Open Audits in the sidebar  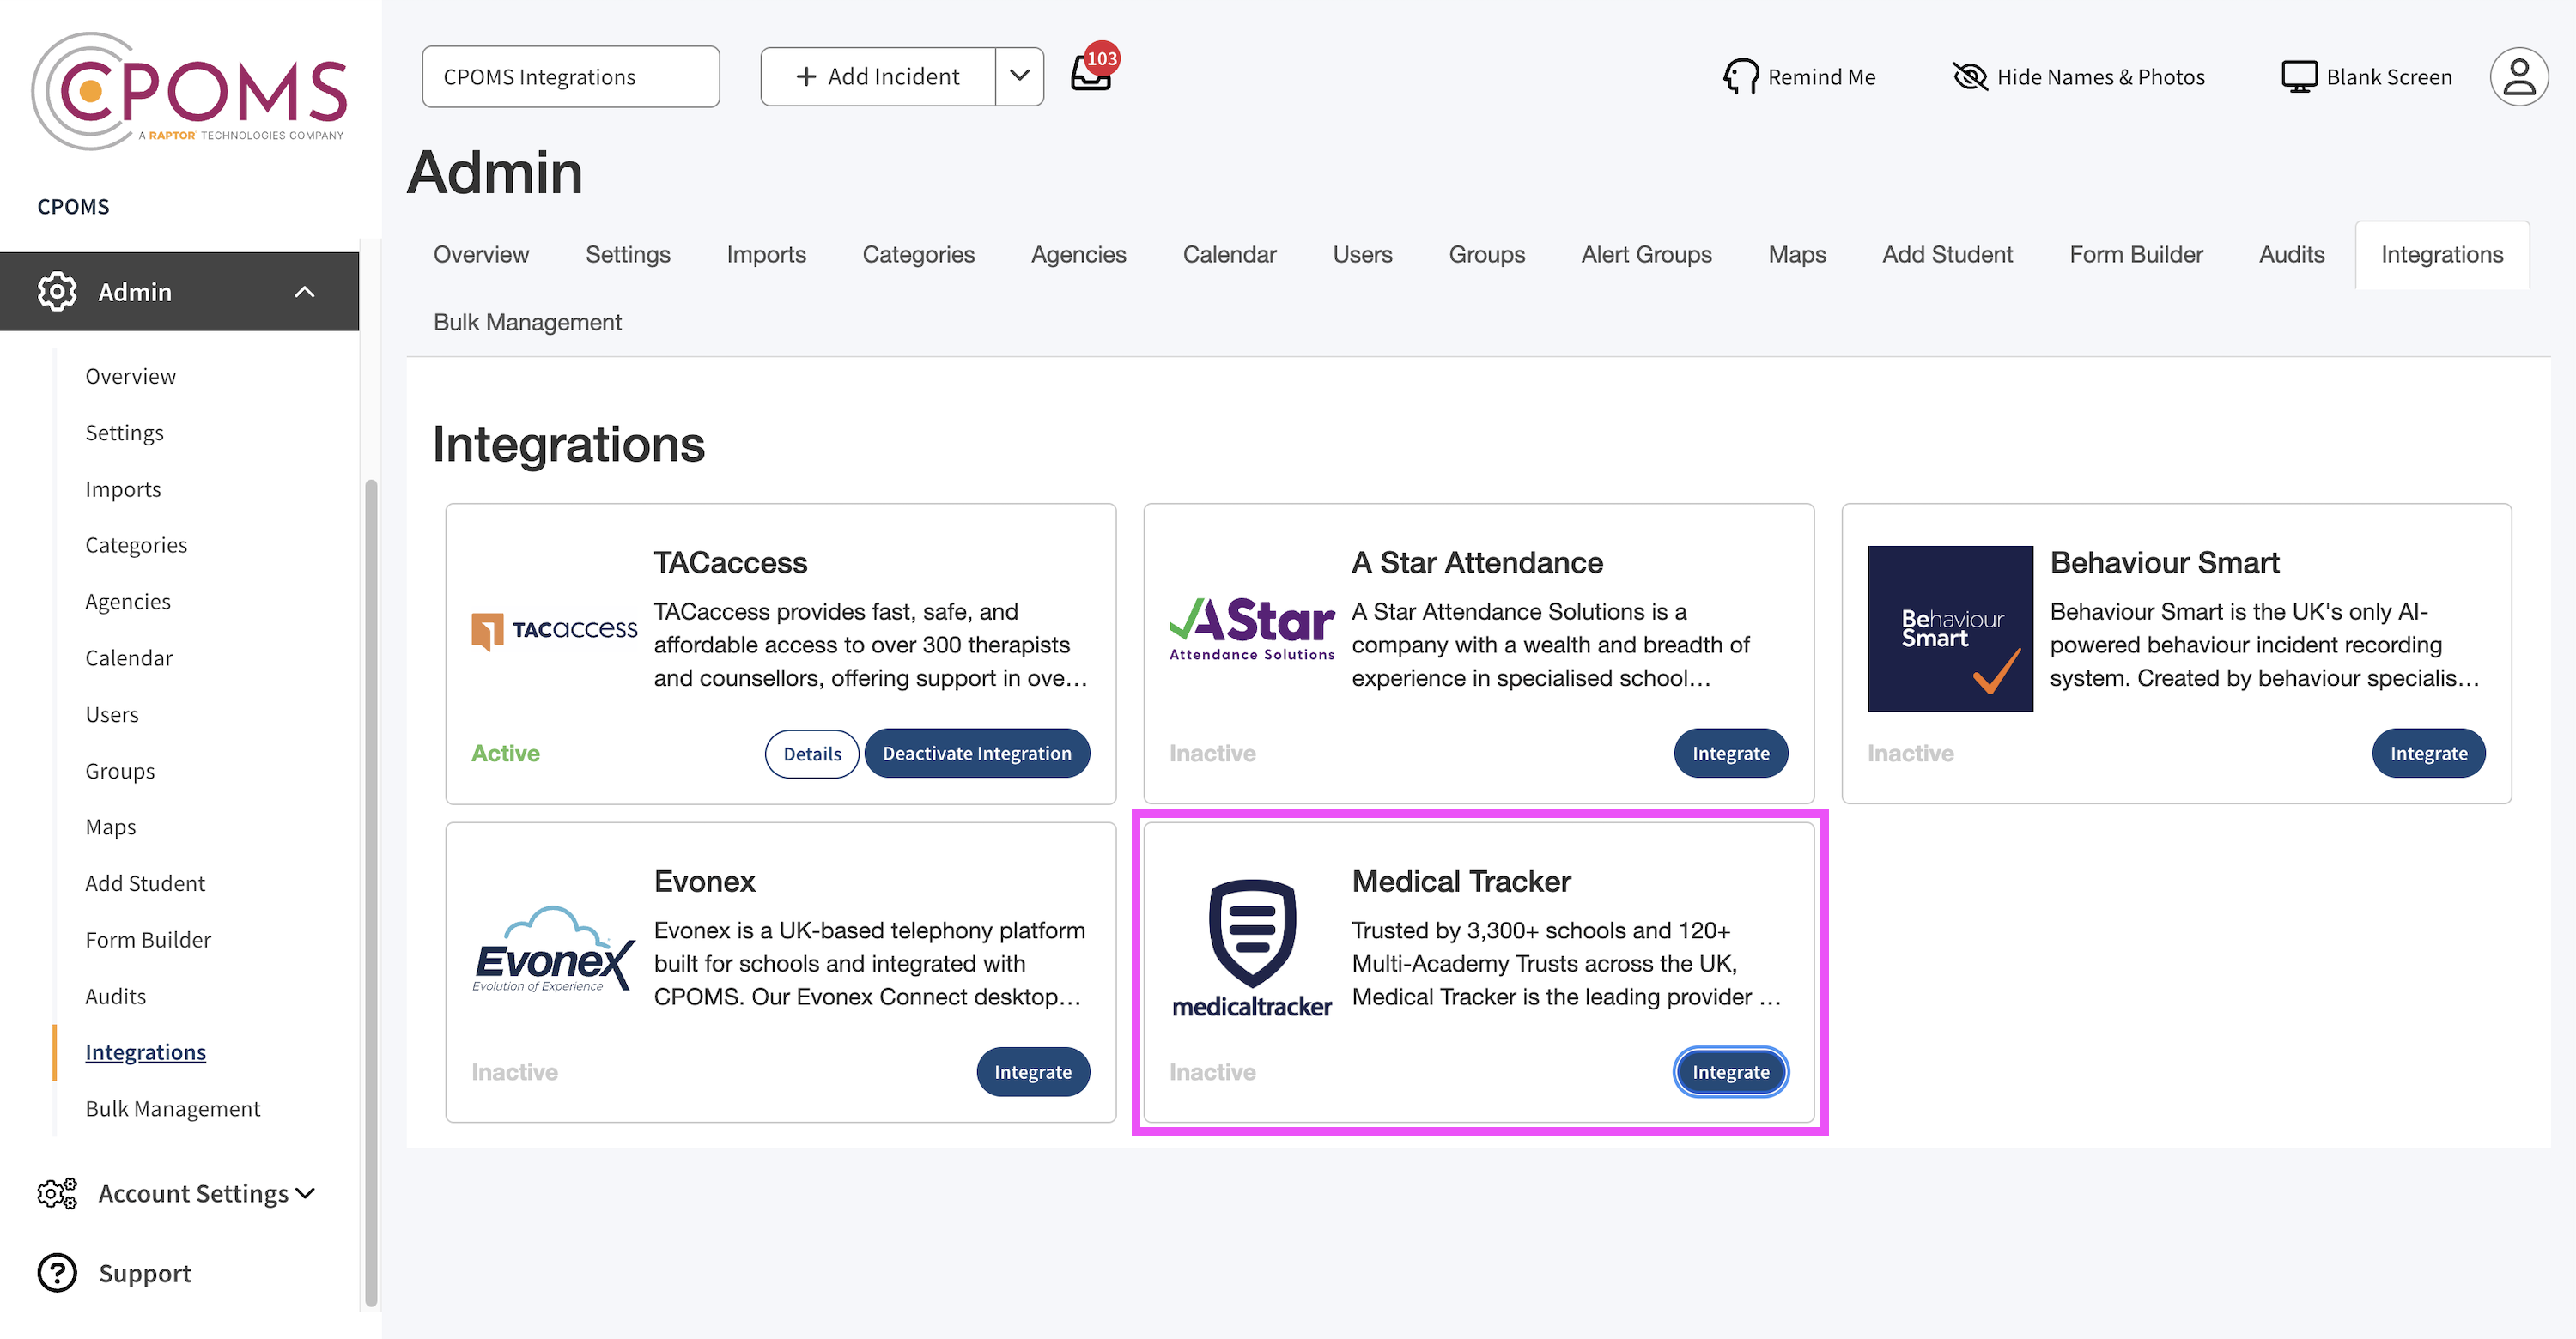pos(116,996)
